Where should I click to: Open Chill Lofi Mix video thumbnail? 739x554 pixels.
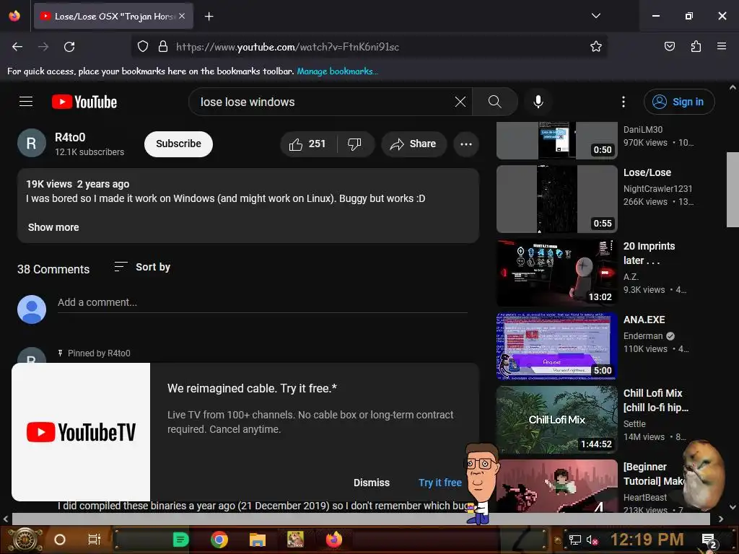click(557, 420)
